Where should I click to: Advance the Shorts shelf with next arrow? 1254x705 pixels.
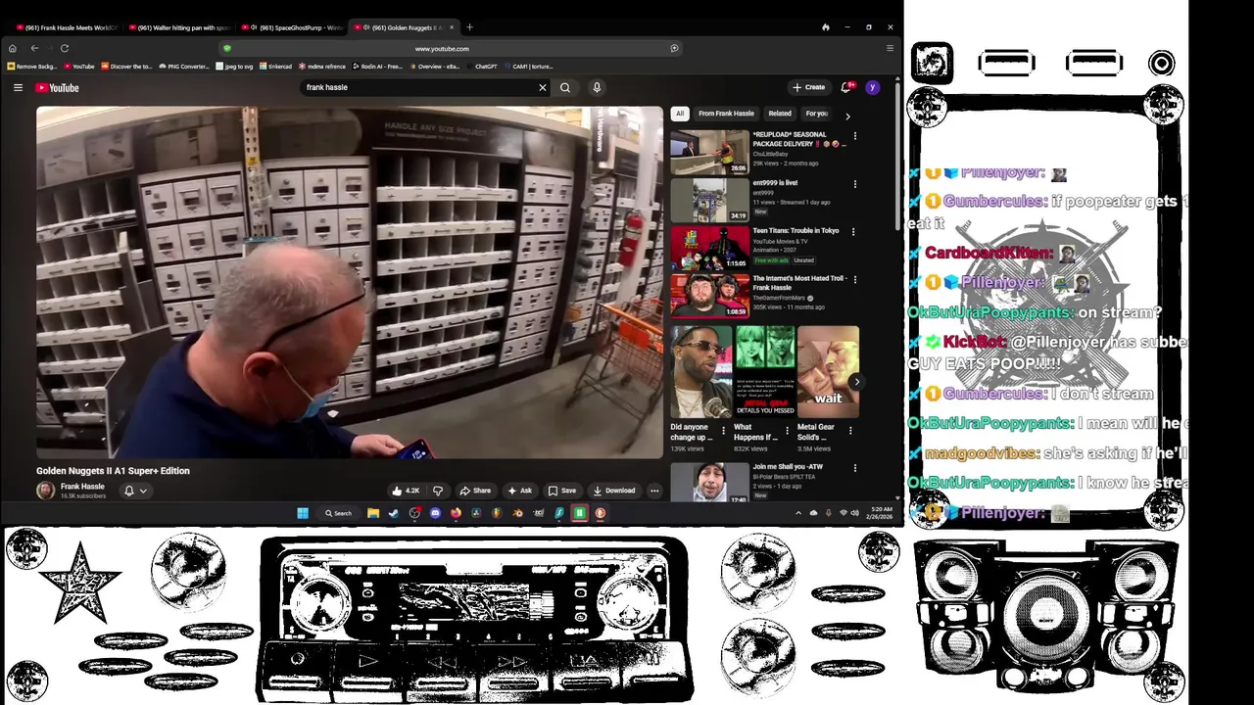[856, 382]
